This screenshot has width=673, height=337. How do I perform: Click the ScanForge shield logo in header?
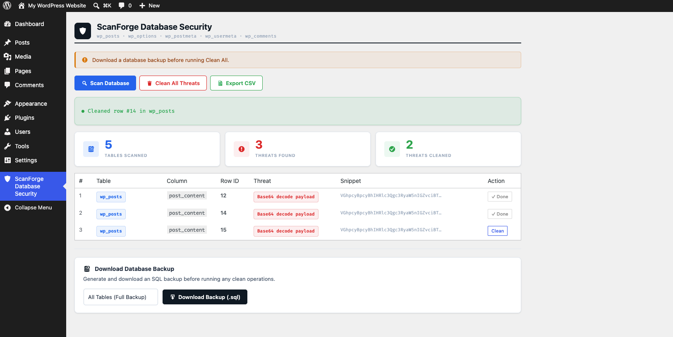[83, 31]
